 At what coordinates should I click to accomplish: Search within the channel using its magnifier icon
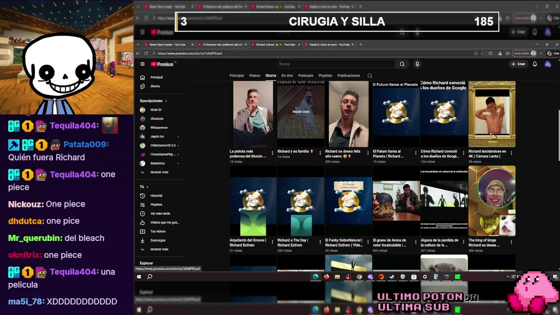pos(370,76)
